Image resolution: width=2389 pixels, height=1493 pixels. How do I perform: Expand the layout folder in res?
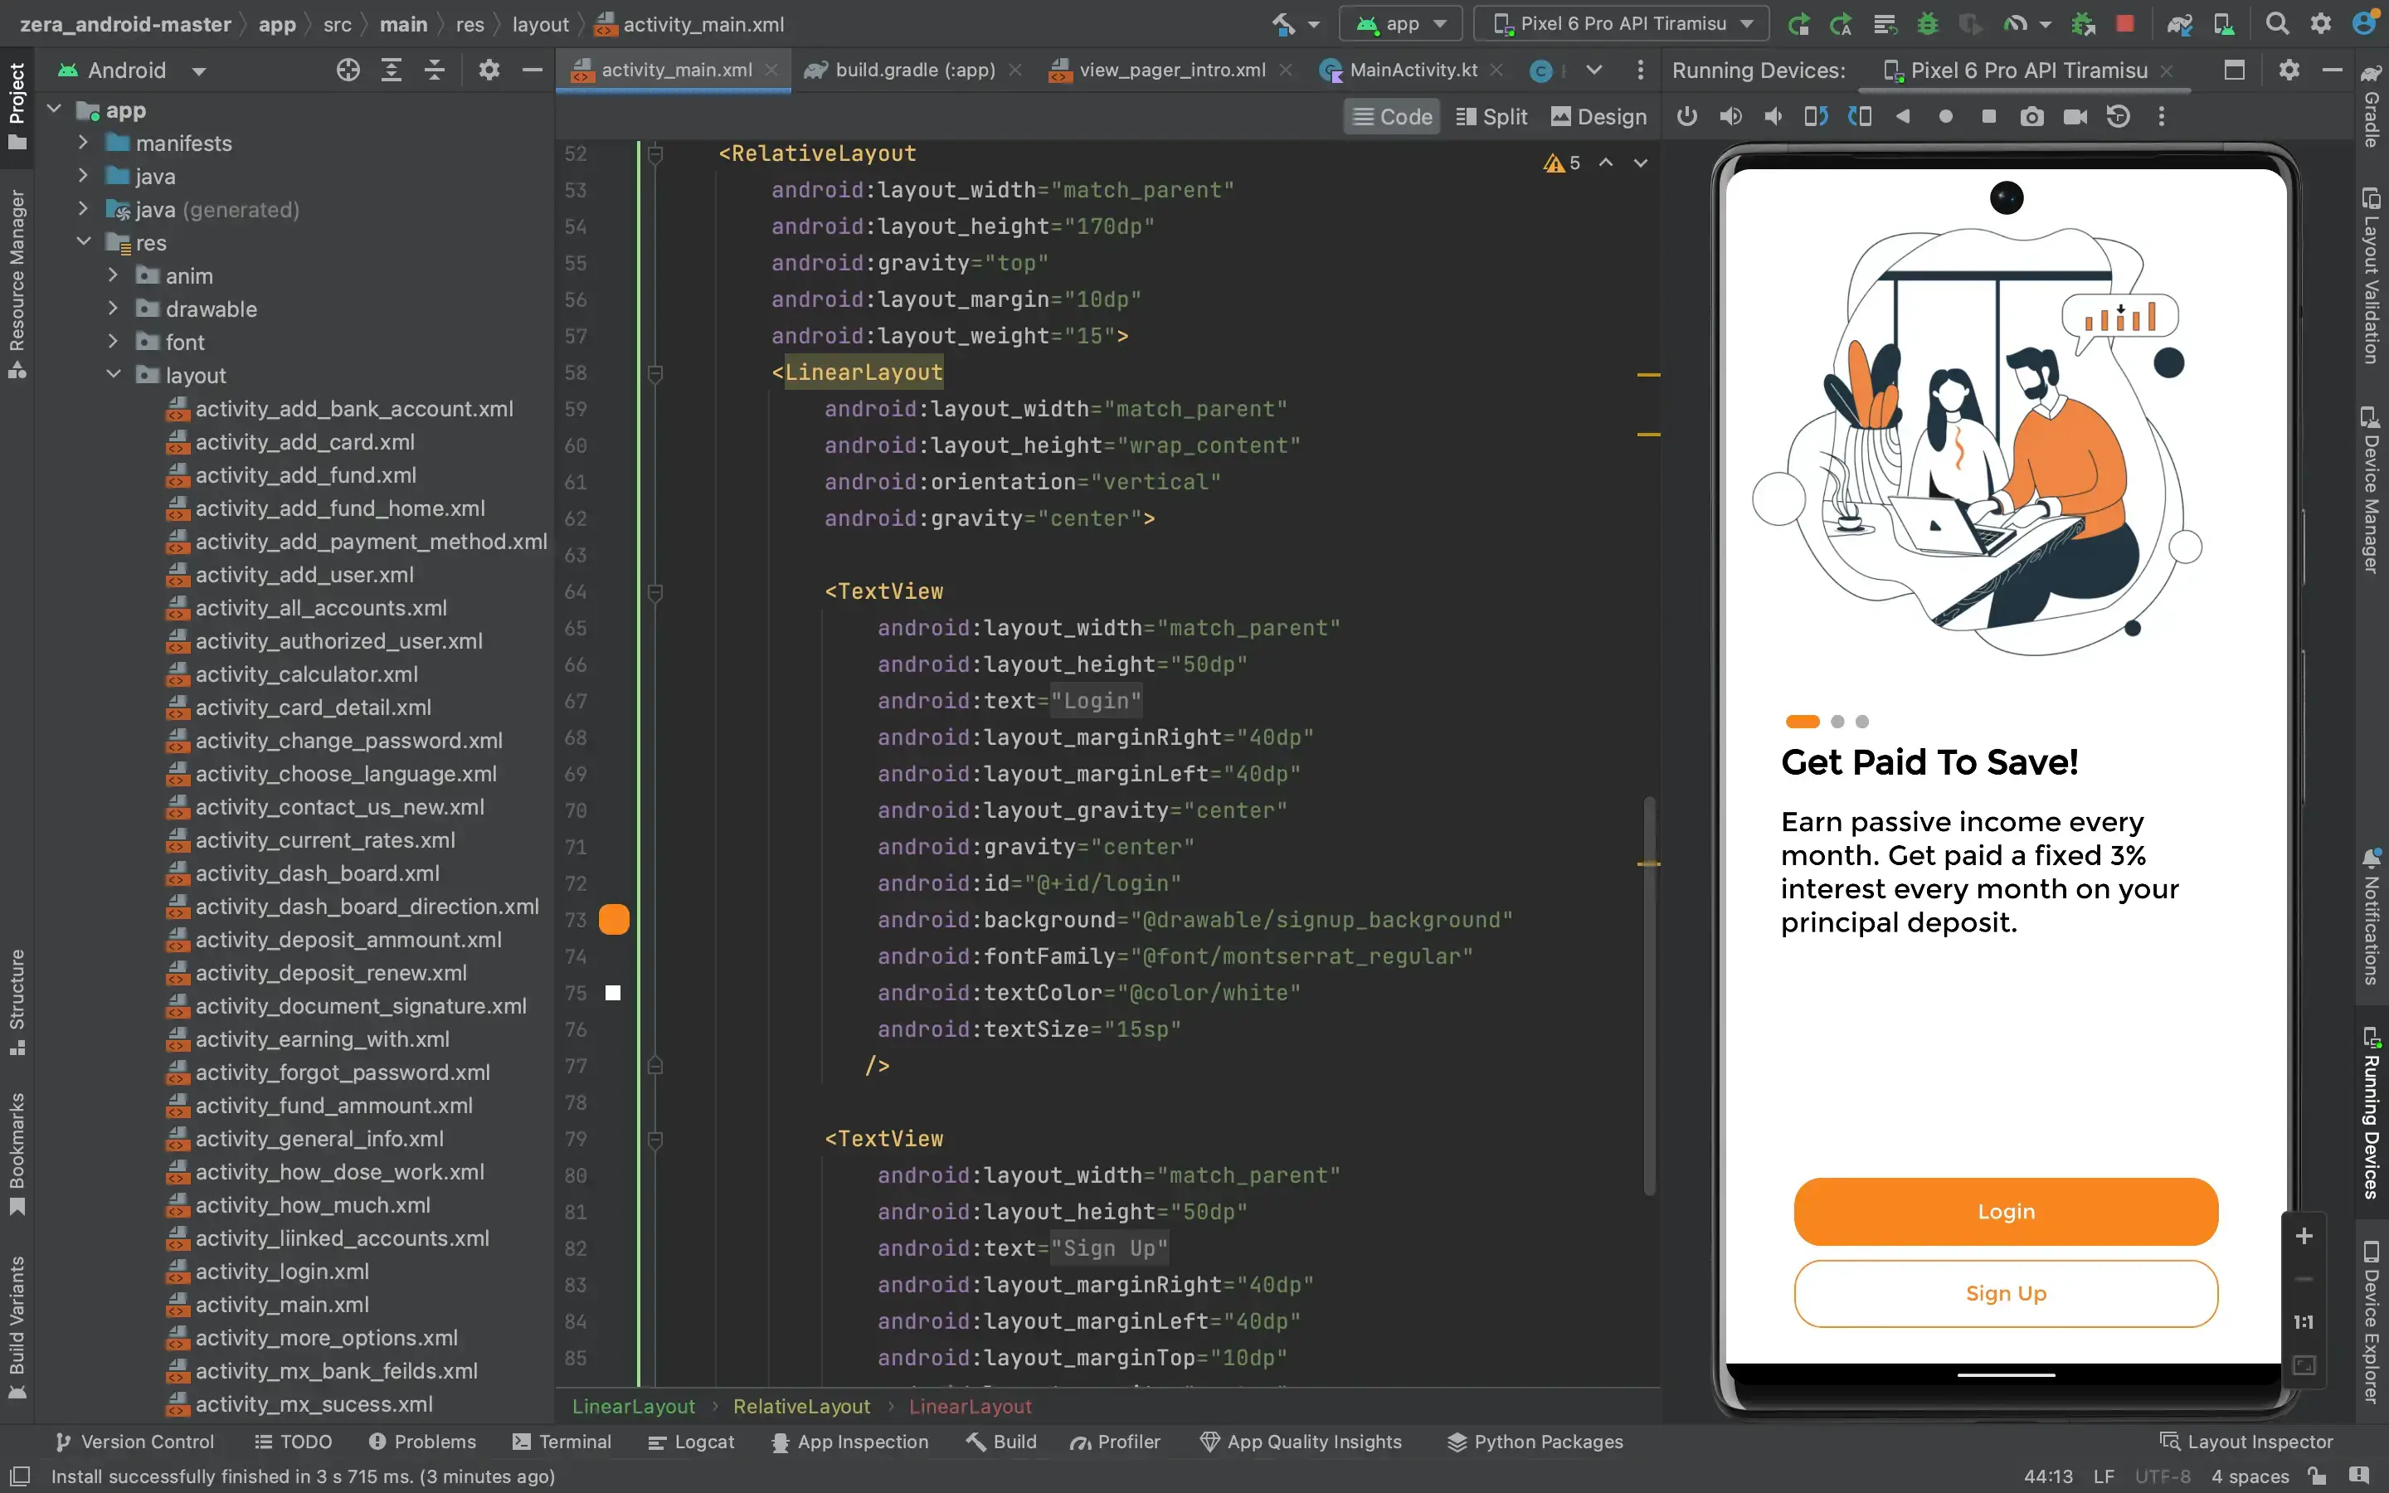click(x=112, y=375)
